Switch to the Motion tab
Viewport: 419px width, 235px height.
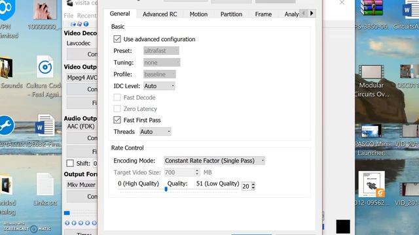tap(198, 14)
